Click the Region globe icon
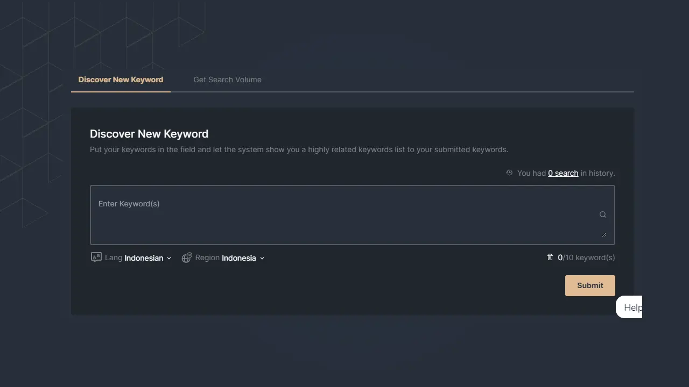 [187, 258]
